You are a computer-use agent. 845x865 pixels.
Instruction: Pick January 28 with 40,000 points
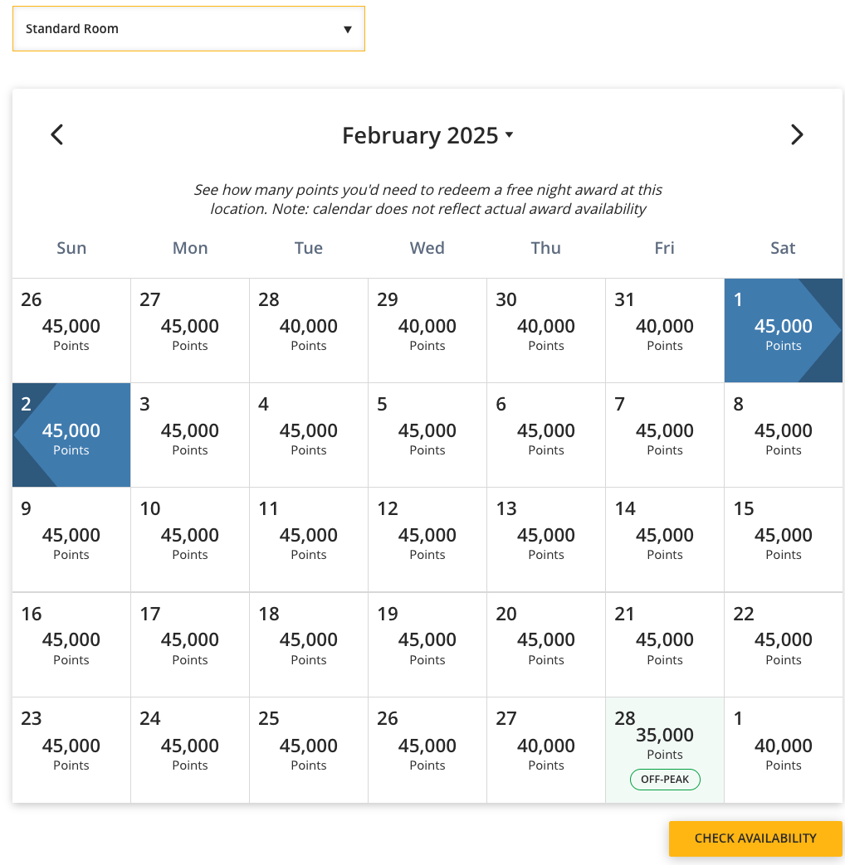308,330
